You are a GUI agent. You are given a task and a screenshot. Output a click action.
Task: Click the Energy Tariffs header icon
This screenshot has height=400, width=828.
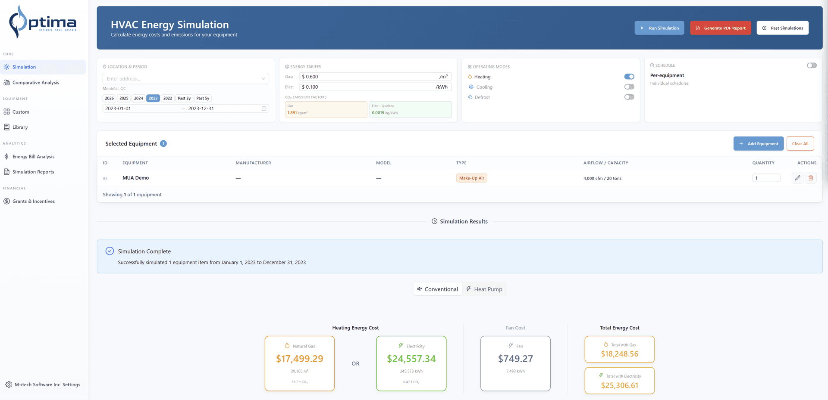(287, 67)
